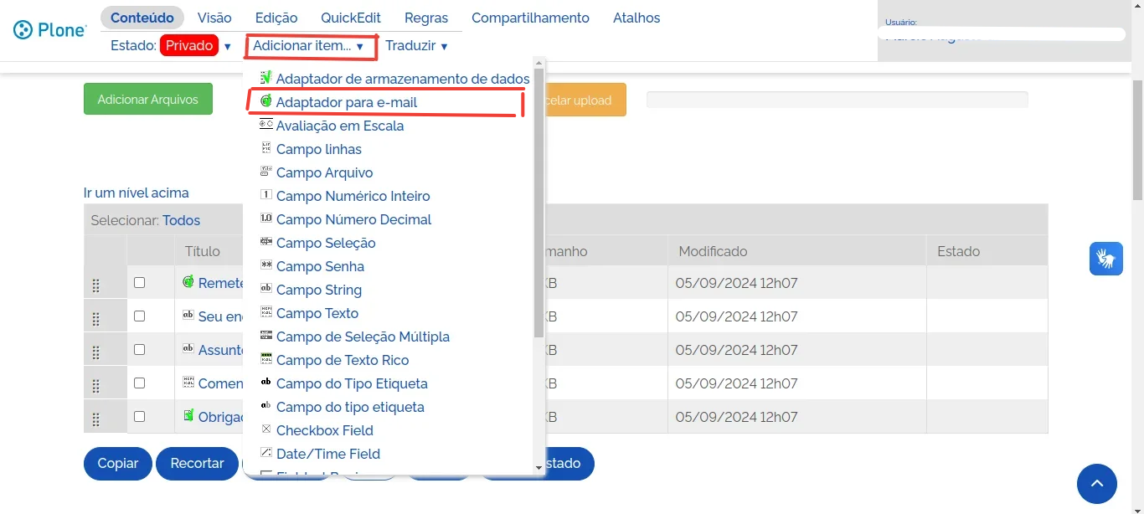The width and height of the screenshot is (1144, 514).
Task: Follow the 'Ir um nível acima' link
Action: (136, 193)
